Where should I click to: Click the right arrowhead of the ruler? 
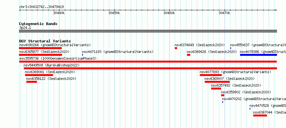coord(276,10)
